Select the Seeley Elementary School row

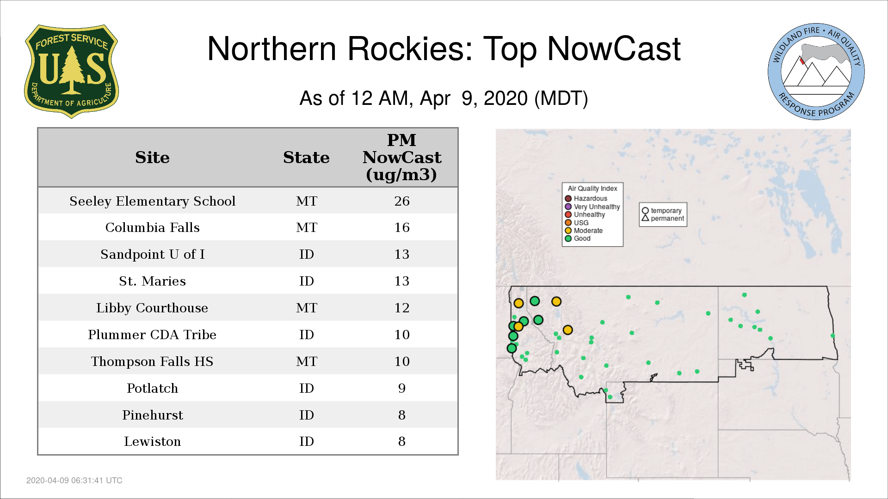pyautogui.click(x=247, y=201)
